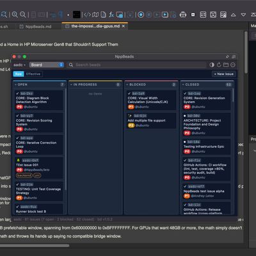
Task: Open CORE: Visual Width Calculation card
Action: point(151,100)
